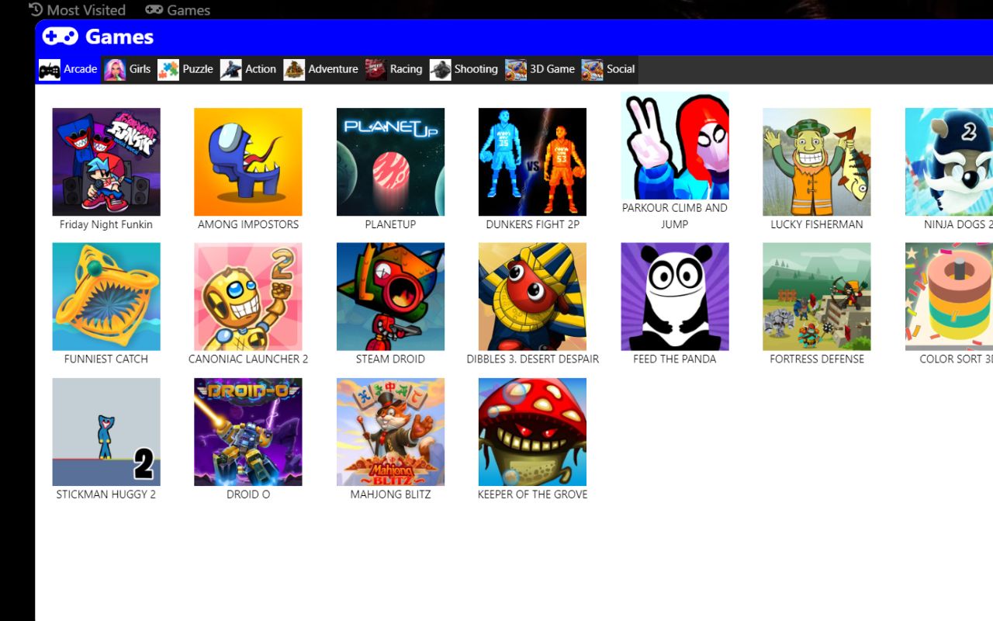This screenshot has height=621, width=993.
Task: Click the DUNKERS FIGHT 2P title link
Action: click(532, 224)
